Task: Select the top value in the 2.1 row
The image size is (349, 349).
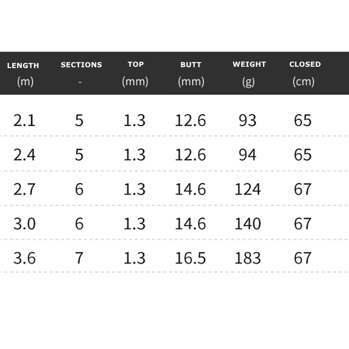Action: coord(134,120)
